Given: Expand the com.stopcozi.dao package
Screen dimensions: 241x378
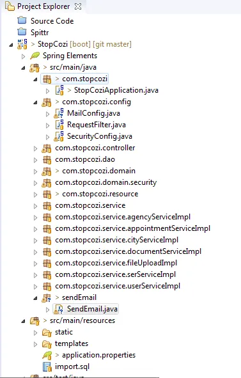Looking at the screenshot, I should point(35,160).
